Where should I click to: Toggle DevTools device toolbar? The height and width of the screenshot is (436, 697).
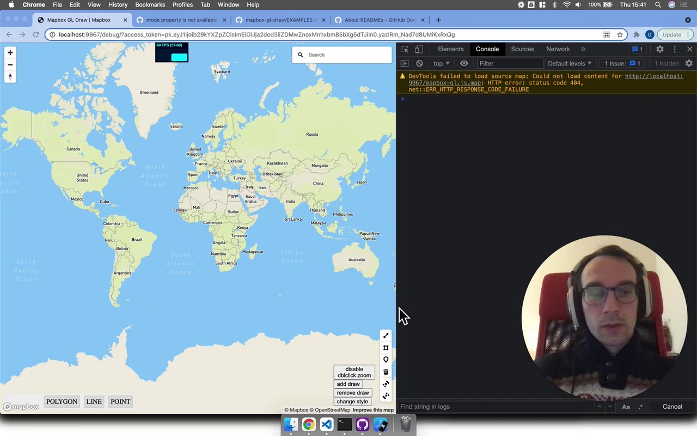[x=419, y=49]
